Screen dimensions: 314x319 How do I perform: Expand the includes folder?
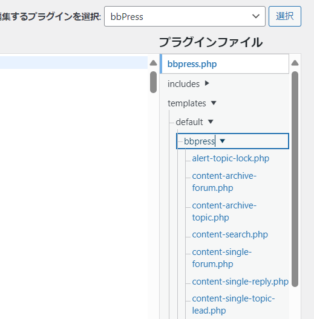click(x=188, y=83)
